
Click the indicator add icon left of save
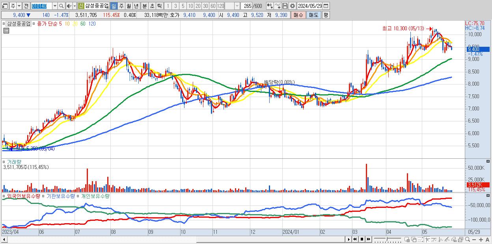tap(278, 6)
